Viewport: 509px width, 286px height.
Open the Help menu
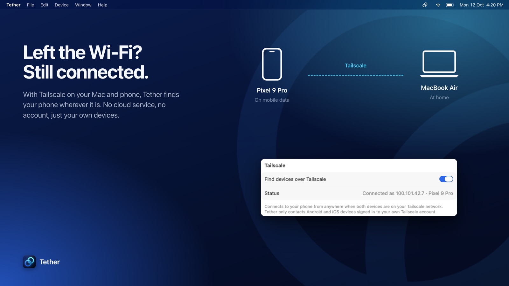(102, 5)
